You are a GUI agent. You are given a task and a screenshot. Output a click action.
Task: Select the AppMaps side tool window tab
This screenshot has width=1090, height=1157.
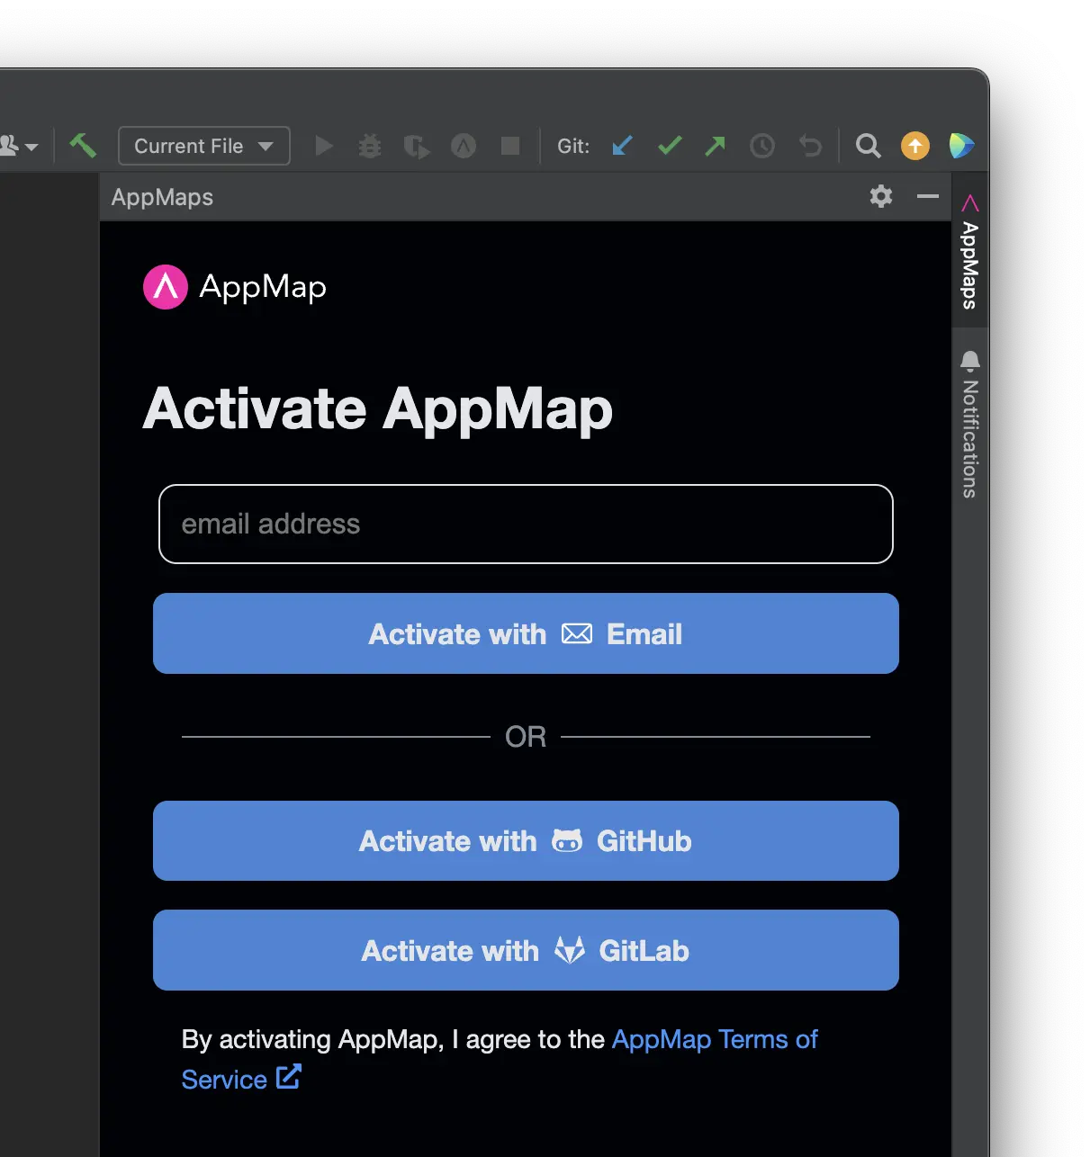(970, 251)
